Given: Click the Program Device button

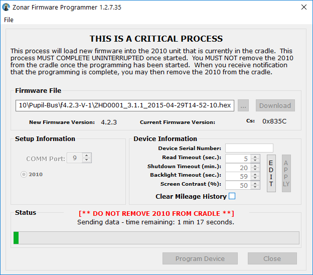Looking at the screenshot, I should 200,258.
